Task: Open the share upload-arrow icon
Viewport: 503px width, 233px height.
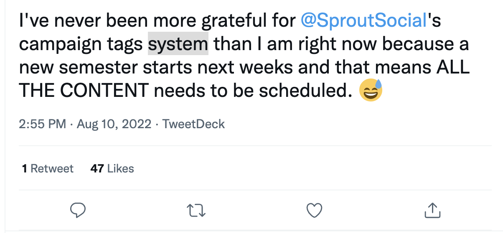Action: click(432, 210)
